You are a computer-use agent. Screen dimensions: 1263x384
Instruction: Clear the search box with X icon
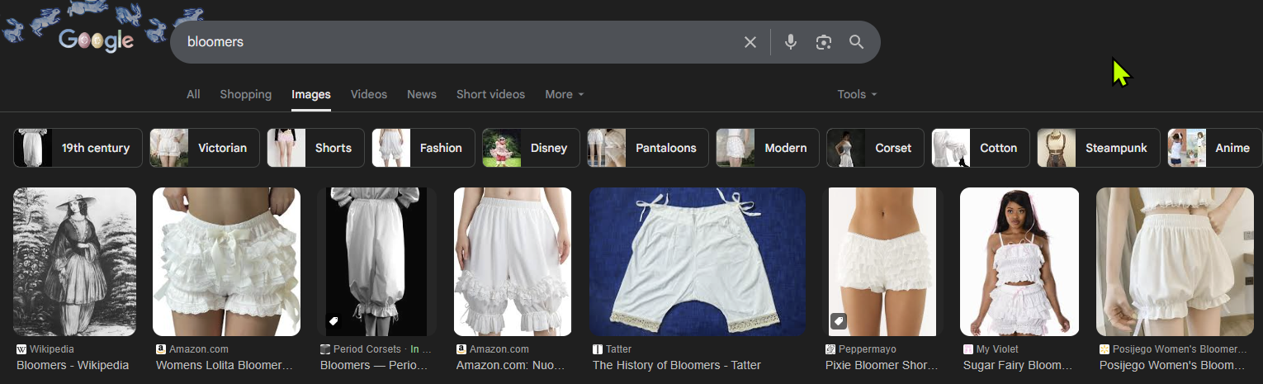tap(750, 42)
